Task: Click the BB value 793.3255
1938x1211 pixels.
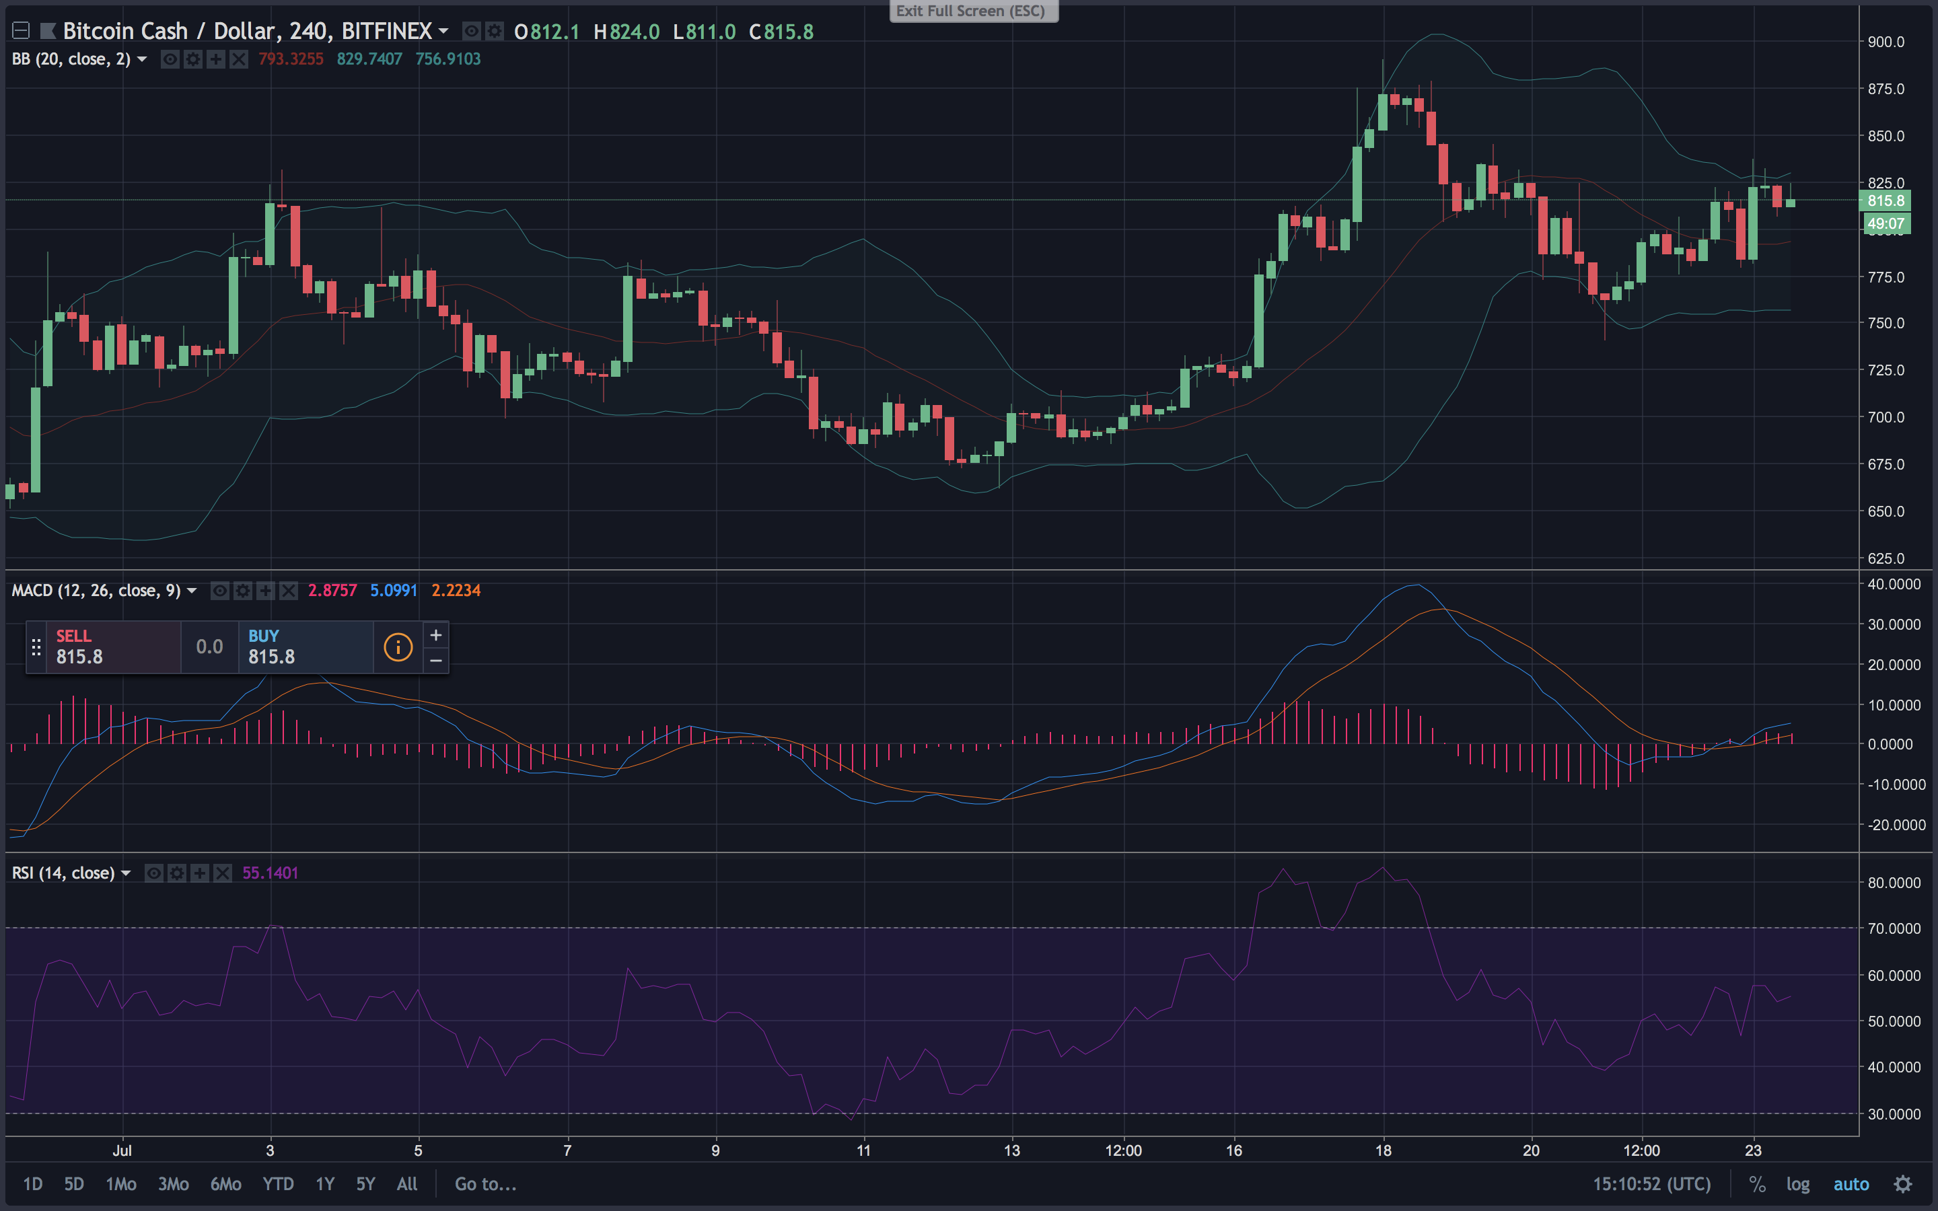Action: 291,59
